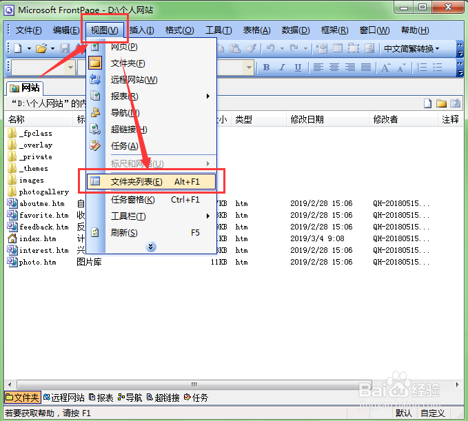Open the 中文简繁转换 dropdown
Screen dimensions: 468x421
coord(411,48)
